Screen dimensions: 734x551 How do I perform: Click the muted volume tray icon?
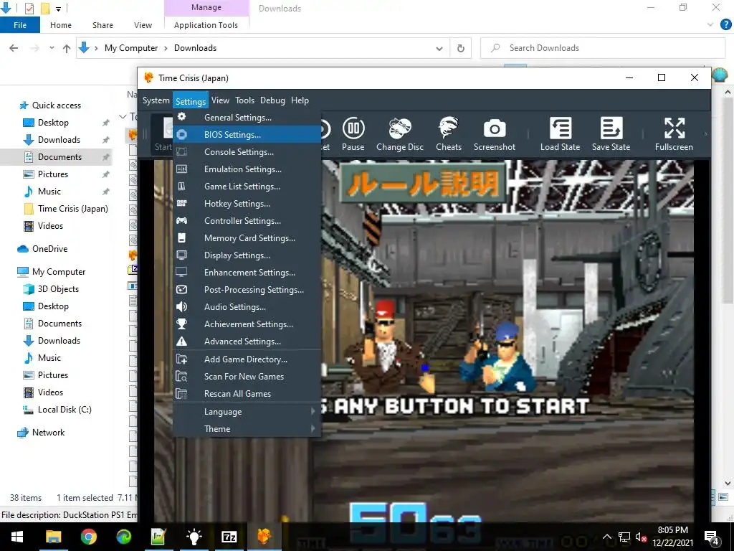pos(641,537)
